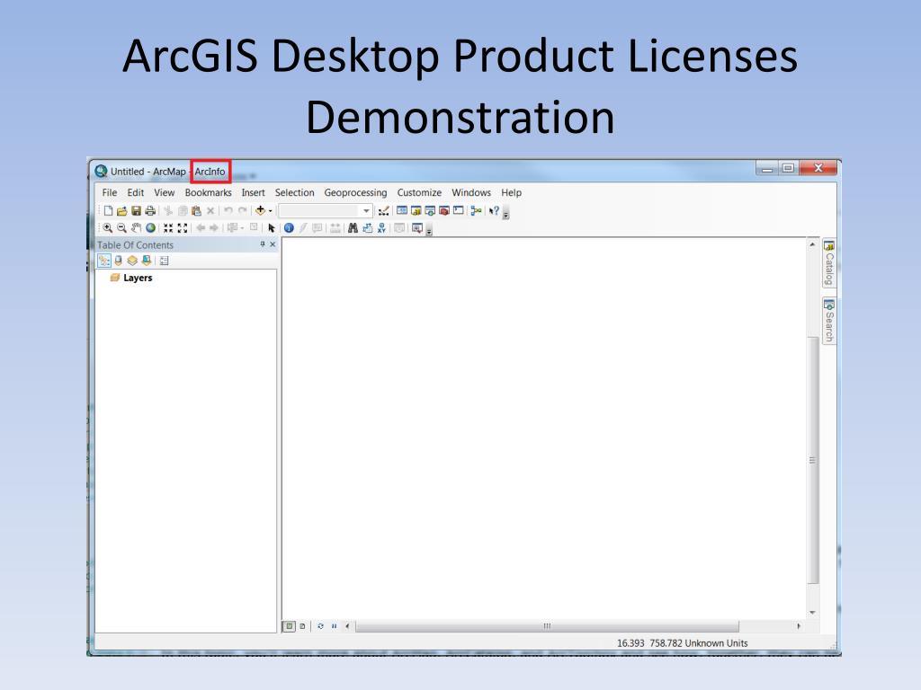The width and height of the screenshot is (921, 690).
Task: Toggle the Pause Drawing button
Action: 334,626
